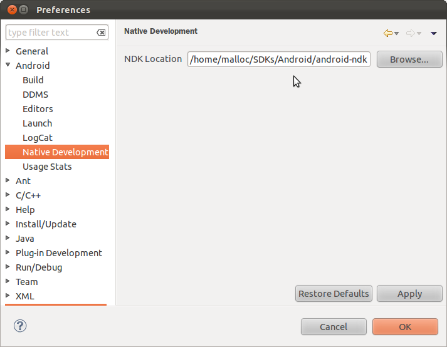The height and width of the screenshot is (347, 447).
Task: Clear the filter text with the erase icon
Action: [101, 33]
